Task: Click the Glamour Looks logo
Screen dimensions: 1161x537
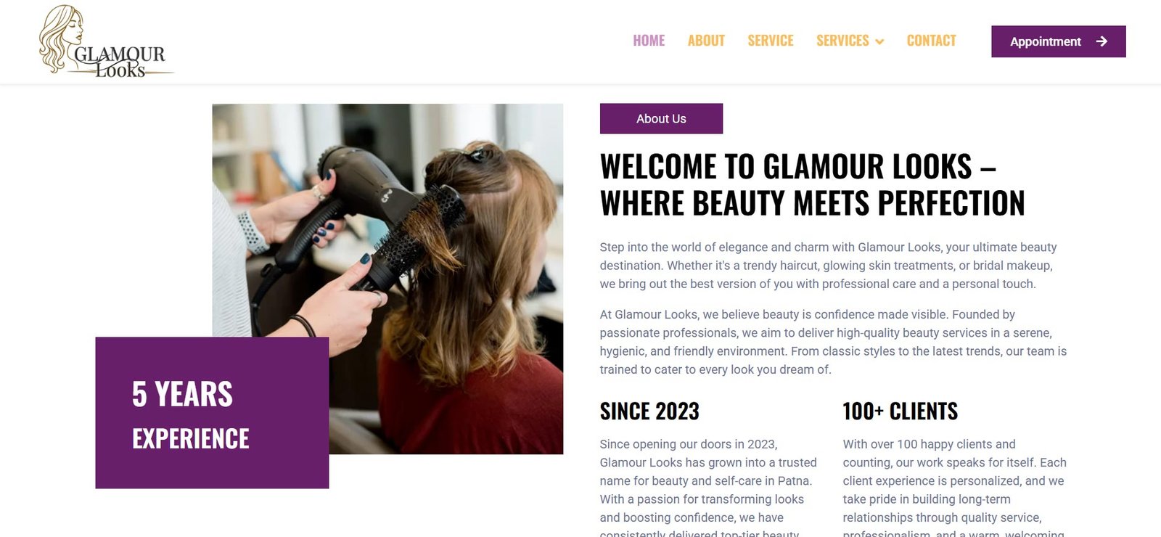Action: [106, 41]
